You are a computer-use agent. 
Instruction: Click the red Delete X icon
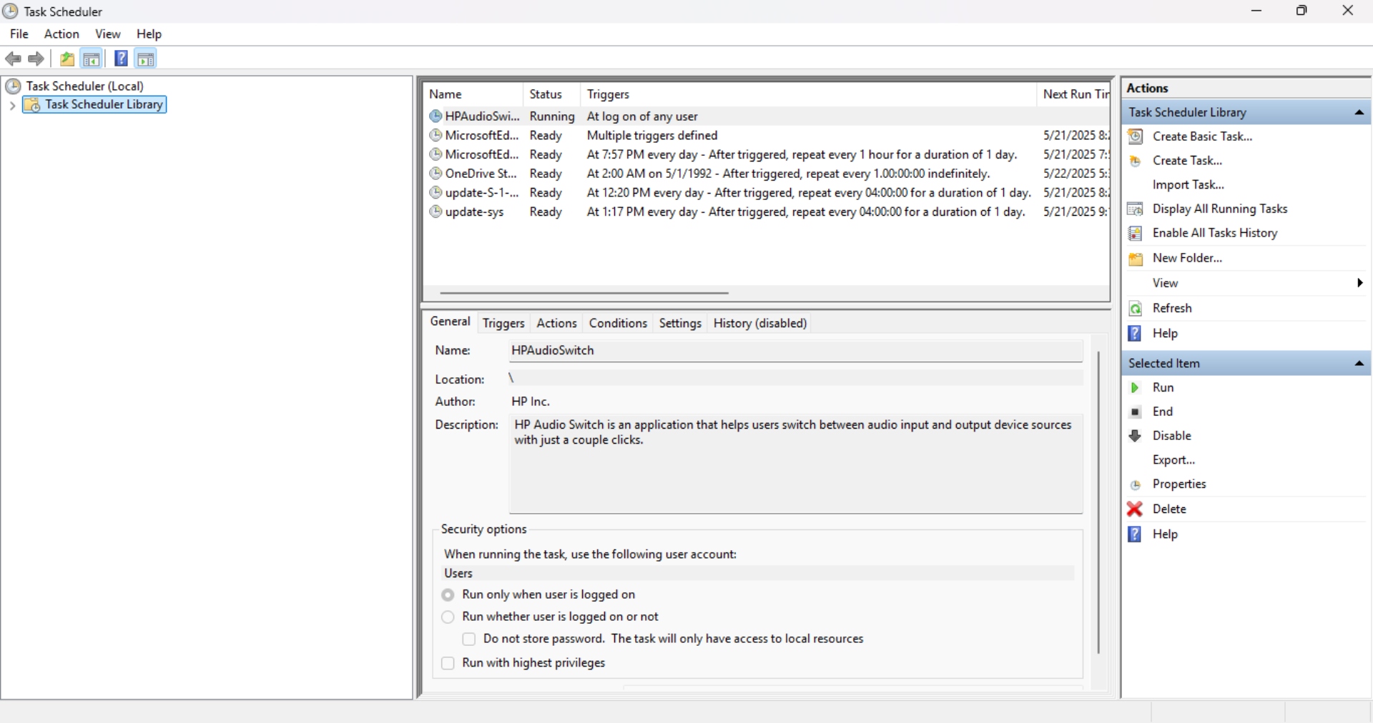pos(1135,509)
